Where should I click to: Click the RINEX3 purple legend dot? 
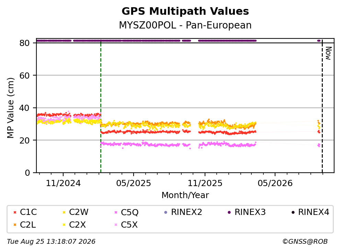[229, 213]
